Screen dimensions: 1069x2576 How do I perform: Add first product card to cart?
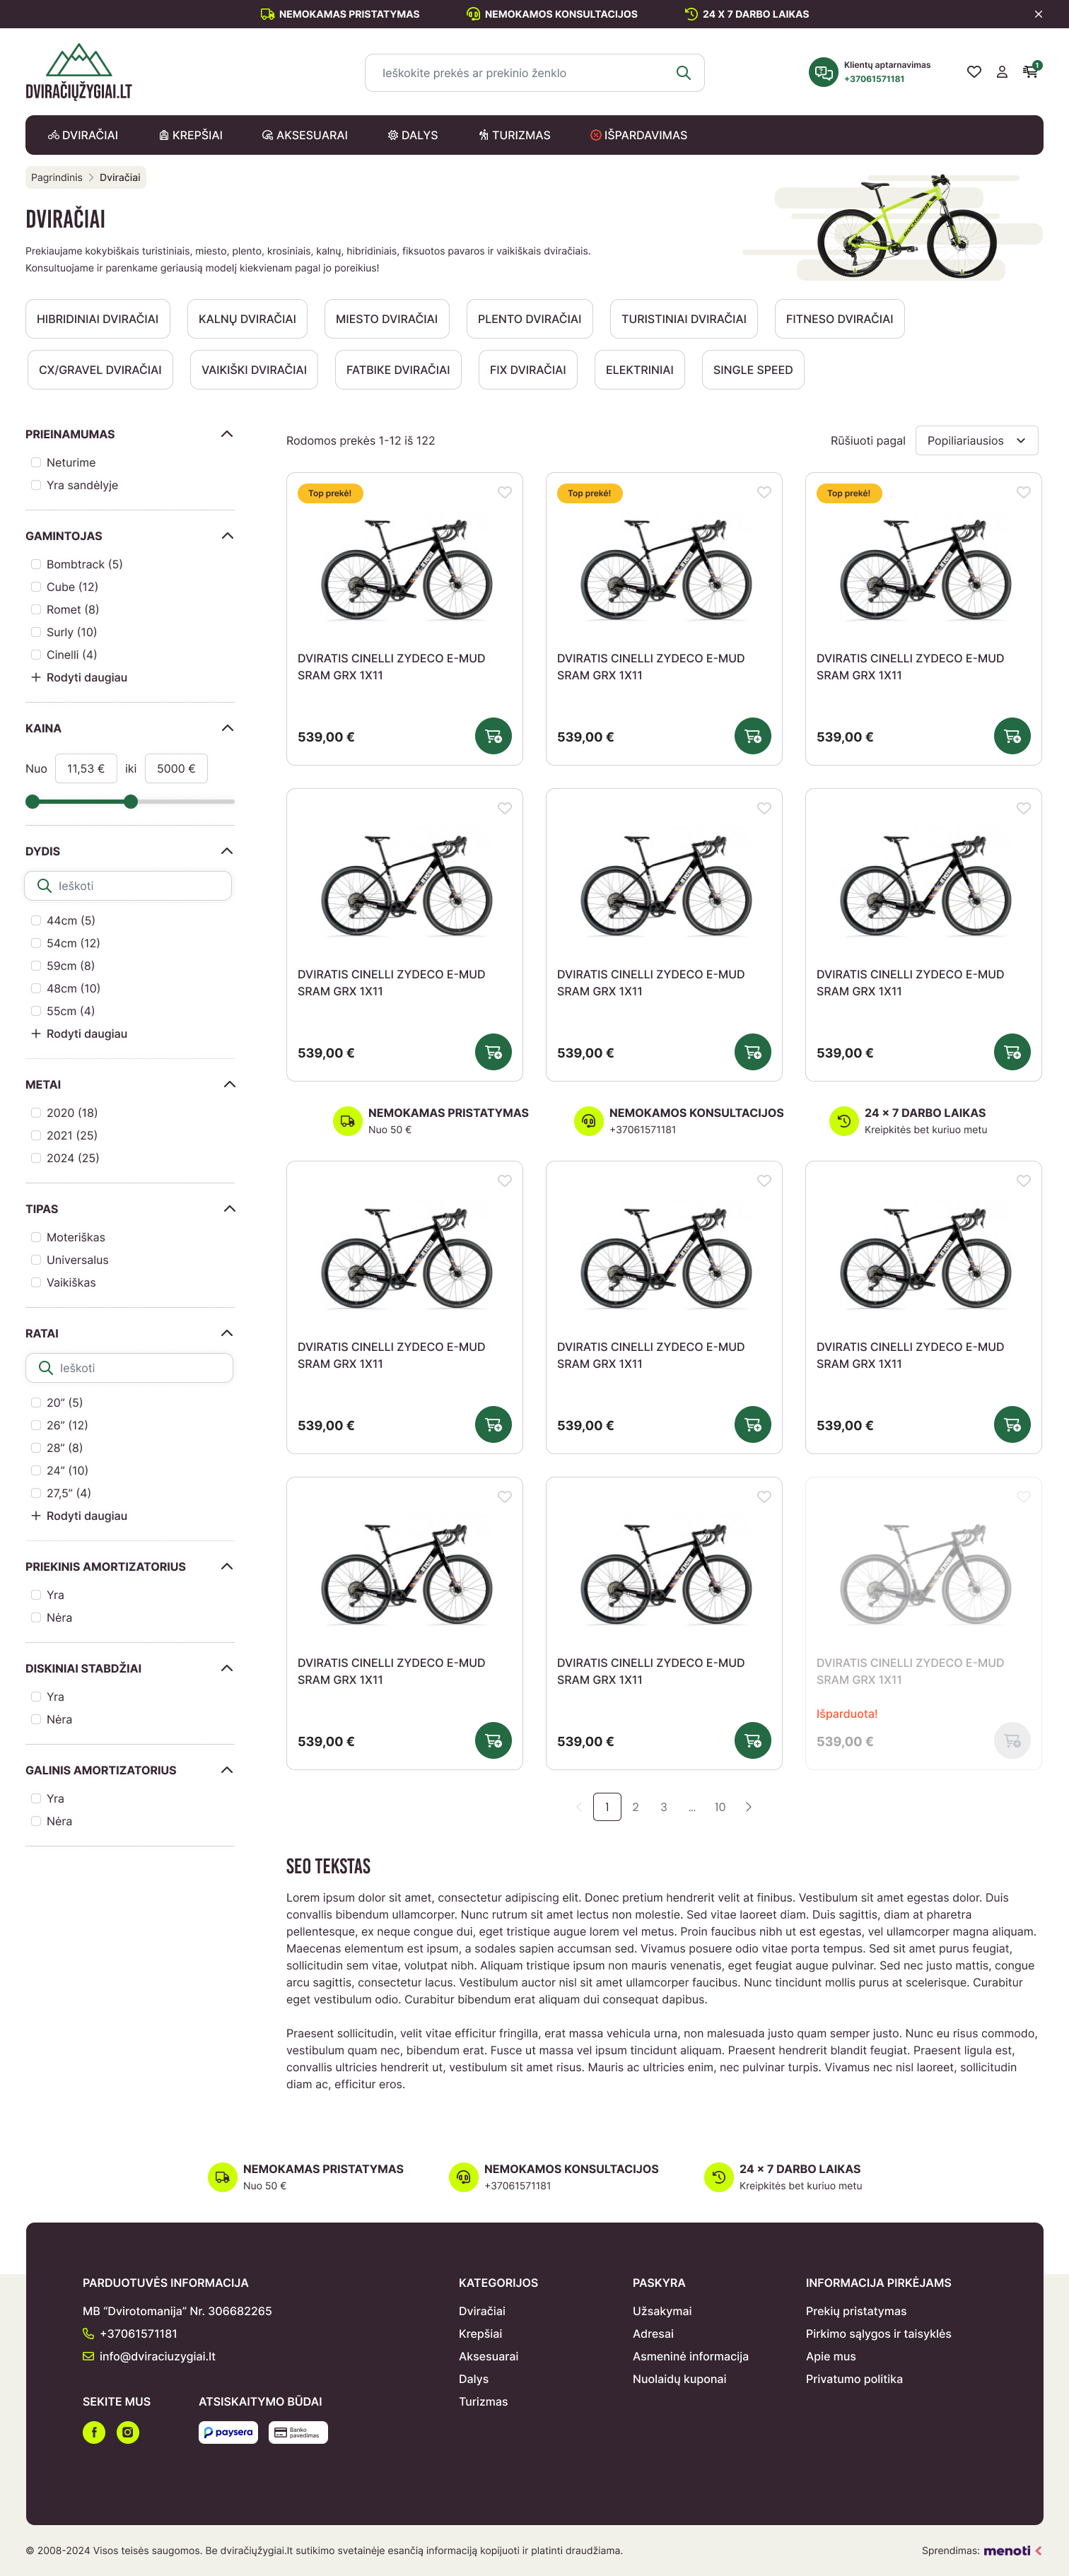coord(493,736)
